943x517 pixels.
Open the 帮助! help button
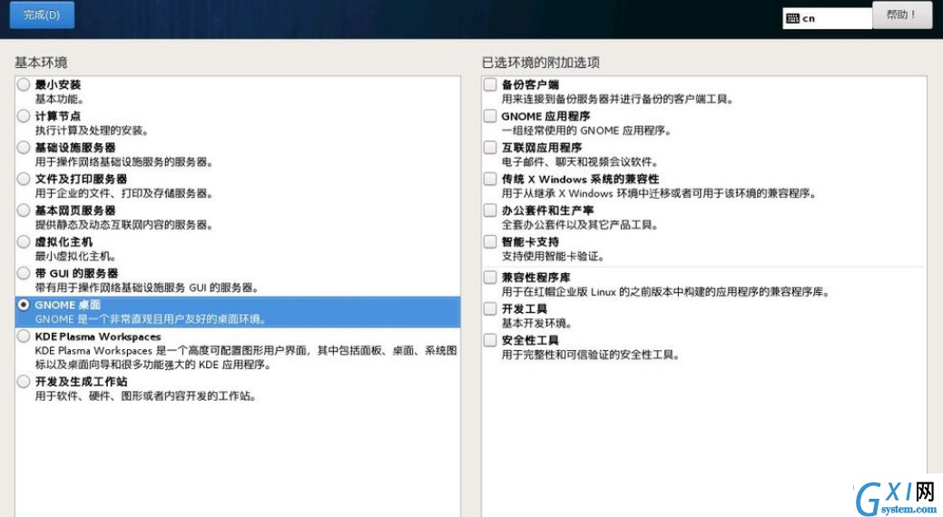902,15
